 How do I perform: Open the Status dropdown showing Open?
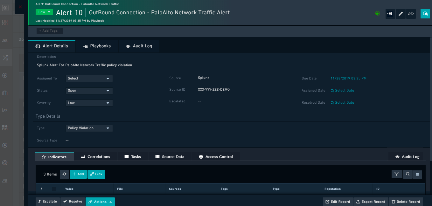(x=89, y=91)
